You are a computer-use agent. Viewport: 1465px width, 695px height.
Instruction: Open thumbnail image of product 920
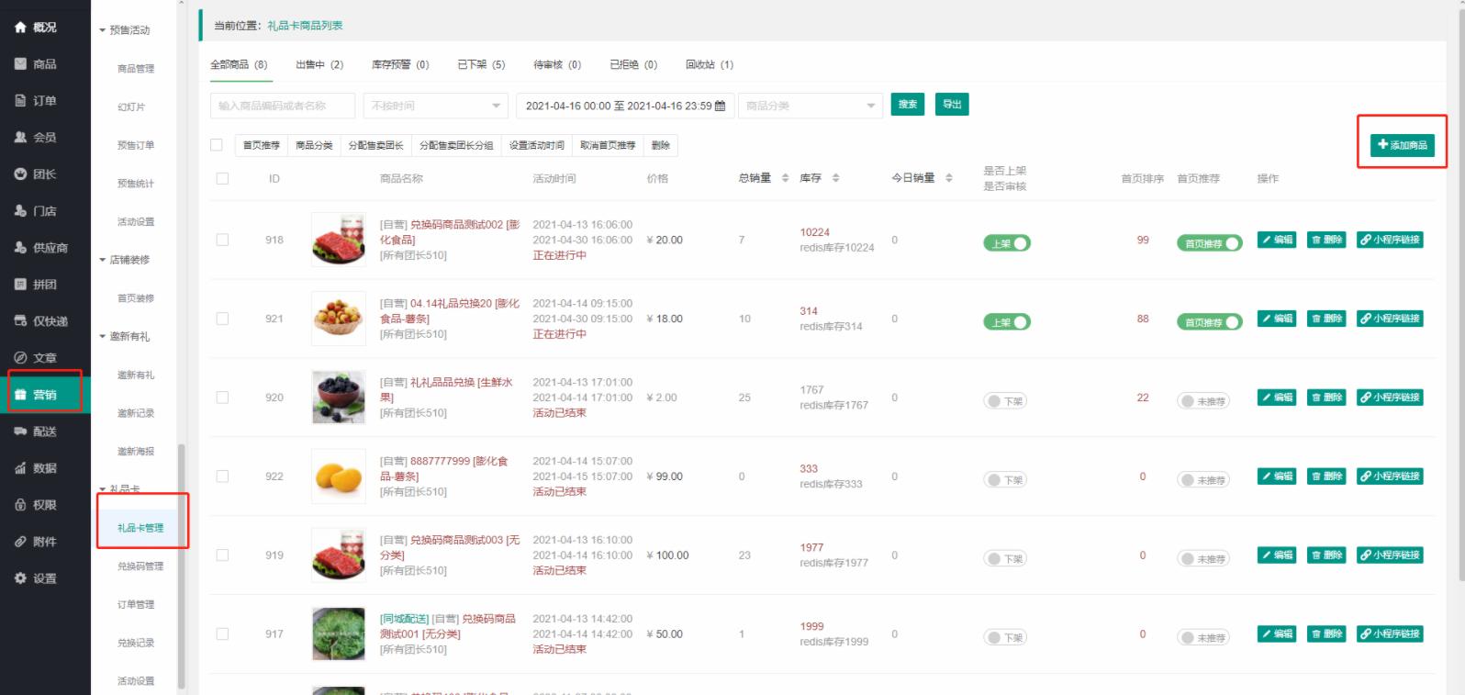coord(339,398)
